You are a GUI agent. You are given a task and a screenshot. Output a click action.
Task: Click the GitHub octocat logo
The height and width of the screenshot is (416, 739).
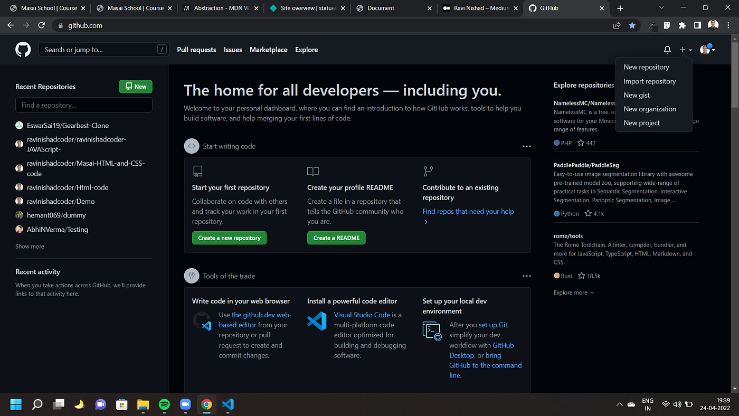coord(23,49)
